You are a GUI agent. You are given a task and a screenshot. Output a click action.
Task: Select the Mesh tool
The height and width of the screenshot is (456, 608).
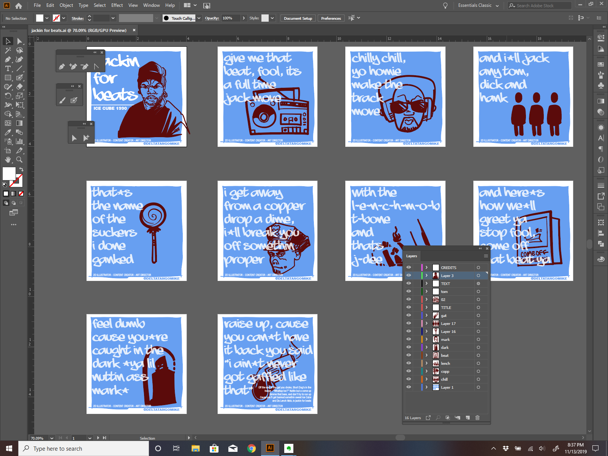(8, 123)
